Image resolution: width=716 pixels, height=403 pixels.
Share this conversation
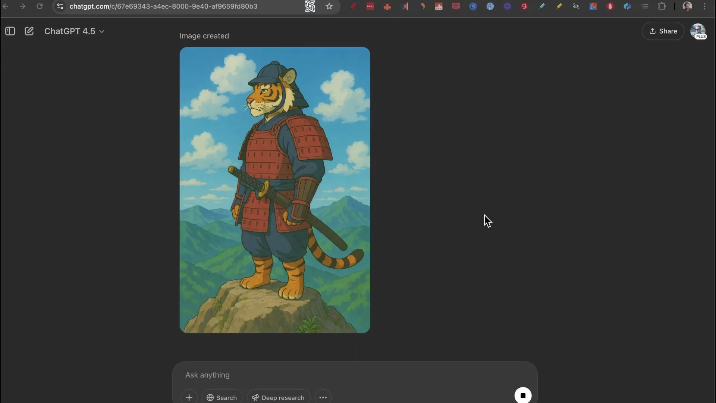(663, 31)
